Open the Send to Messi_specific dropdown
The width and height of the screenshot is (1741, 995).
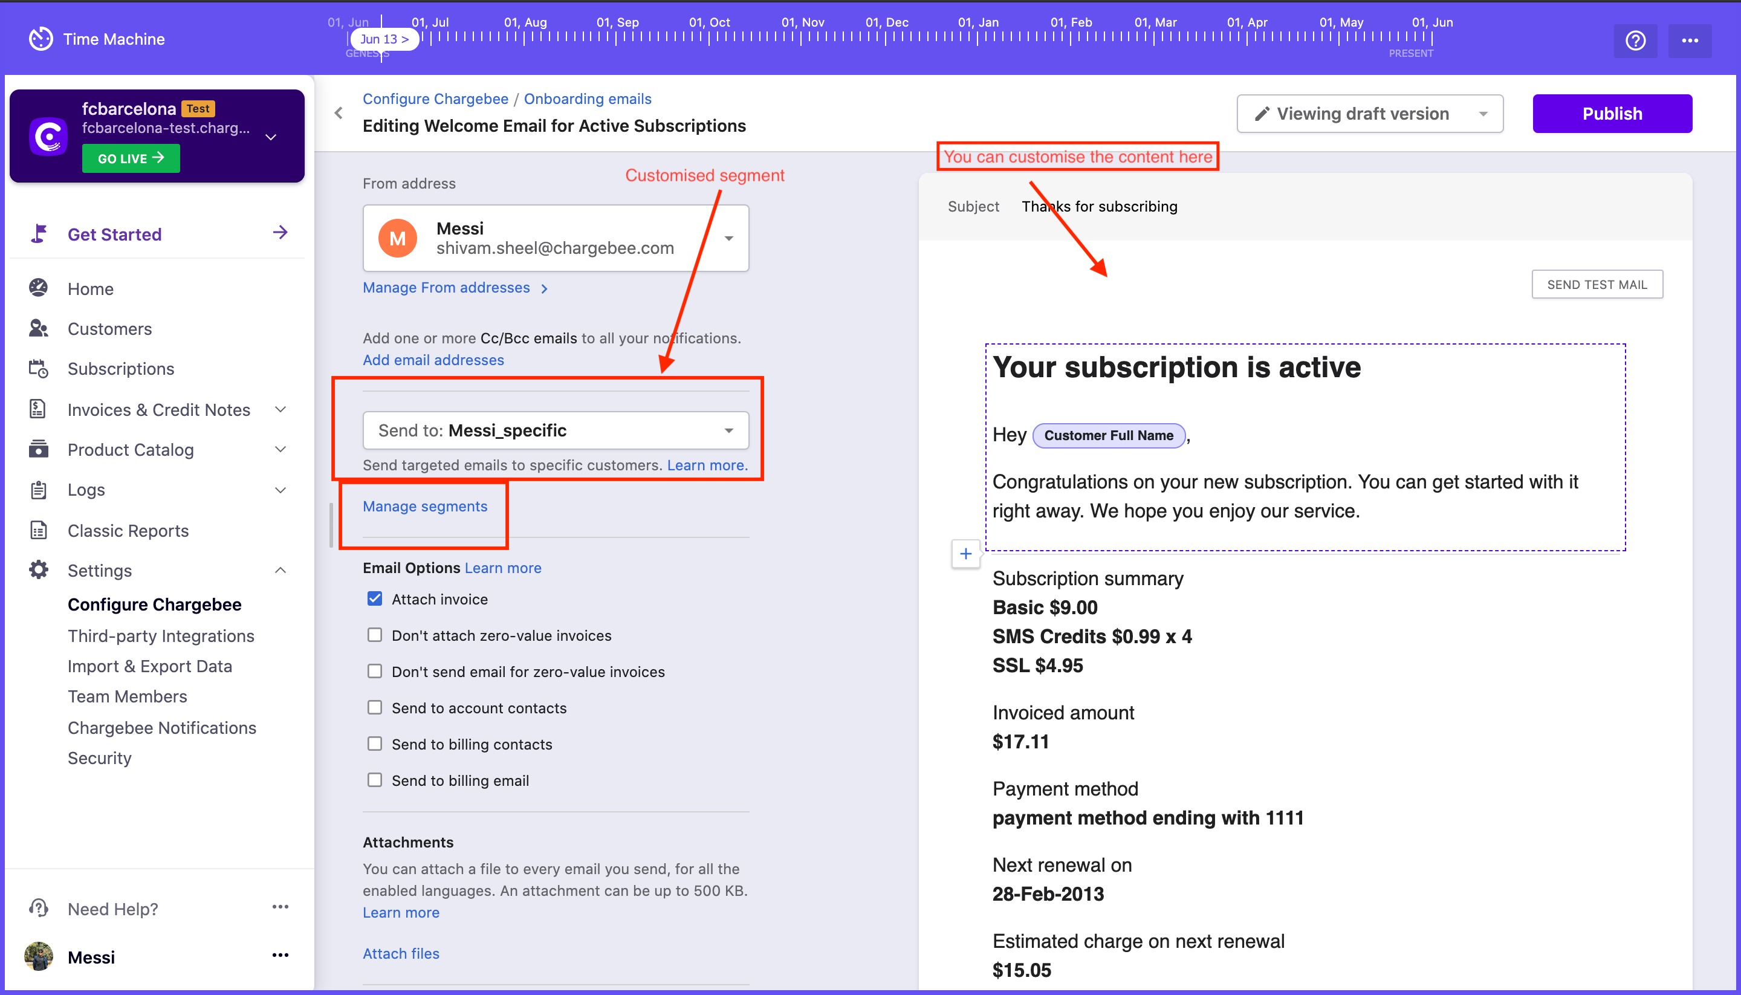click(555, 430)
